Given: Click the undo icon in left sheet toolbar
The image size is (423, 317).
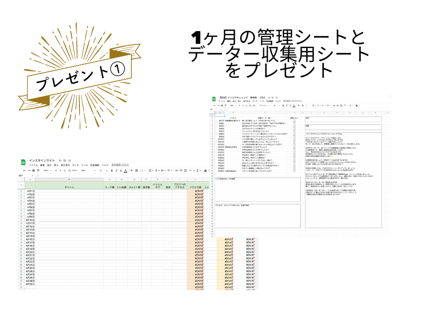Looking at the screenshot, I should coord(23,171).
